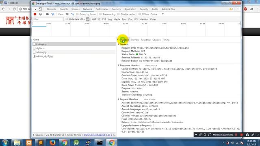This screenshot has height=146, width=260.
Task: Filter requests by JS type
Action: click(99, 19)
